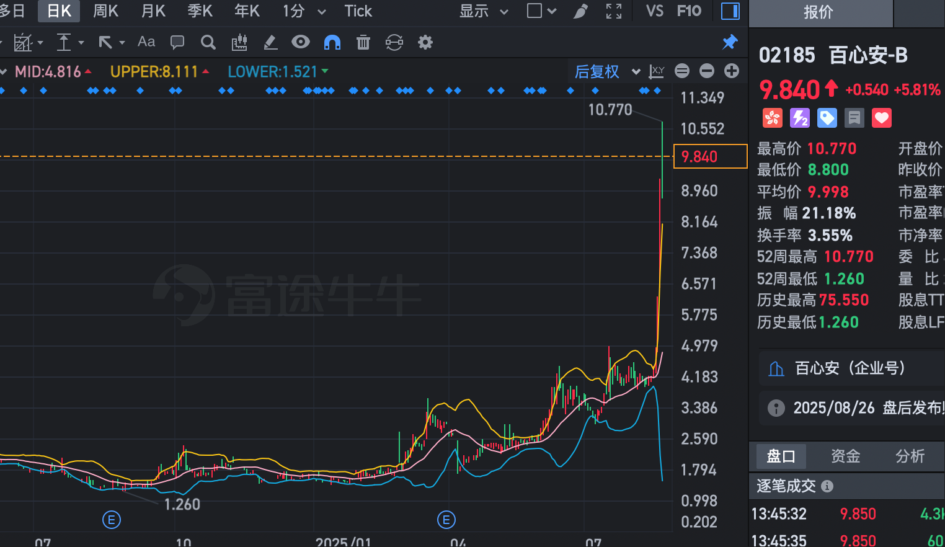The image size is (945, 547).
Task: Open the notes bookmark icon
Action: (854, 118)
